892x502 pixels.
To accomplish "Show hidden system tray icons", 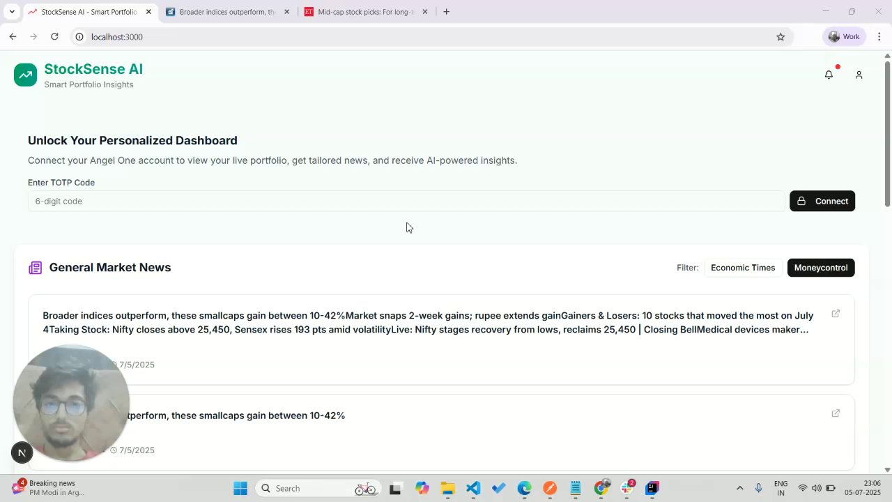I will coord(739,488).
